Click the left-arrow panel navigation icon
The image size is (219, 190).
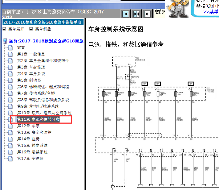click(x=147, y=14)
